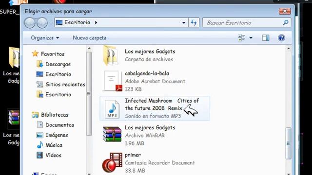Click the Sitios recientes icon

(39, 84)
